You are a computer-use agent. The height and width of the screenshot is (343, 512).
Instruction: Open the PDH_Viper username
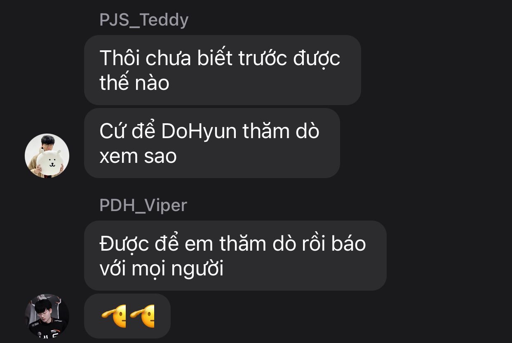[143, 205]
